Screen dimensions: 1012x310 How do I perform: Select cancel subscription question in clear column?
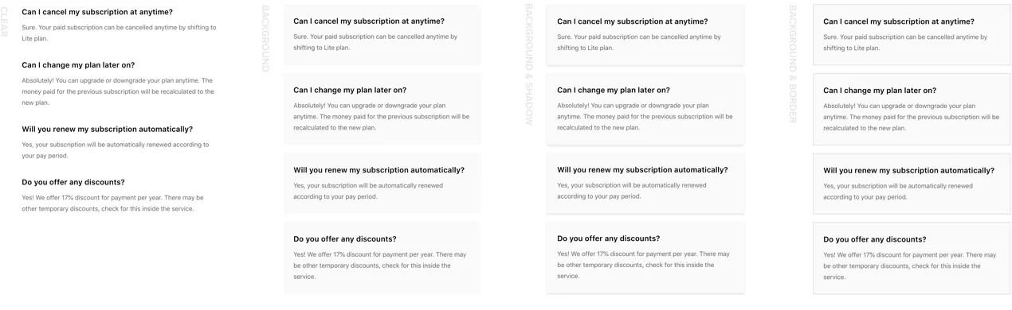[x=97, y=12]
